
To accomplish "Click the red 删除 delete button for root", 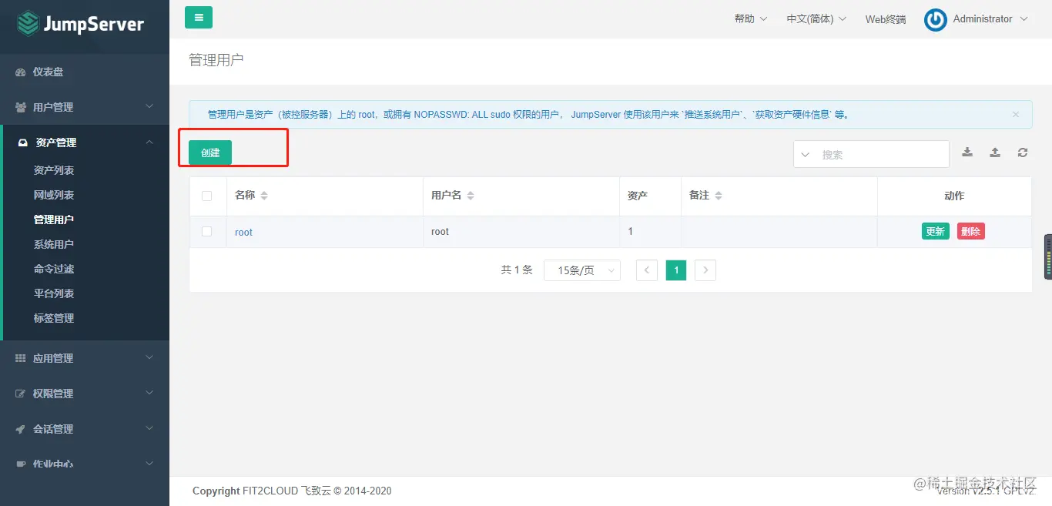I will [x=970, y=230].
